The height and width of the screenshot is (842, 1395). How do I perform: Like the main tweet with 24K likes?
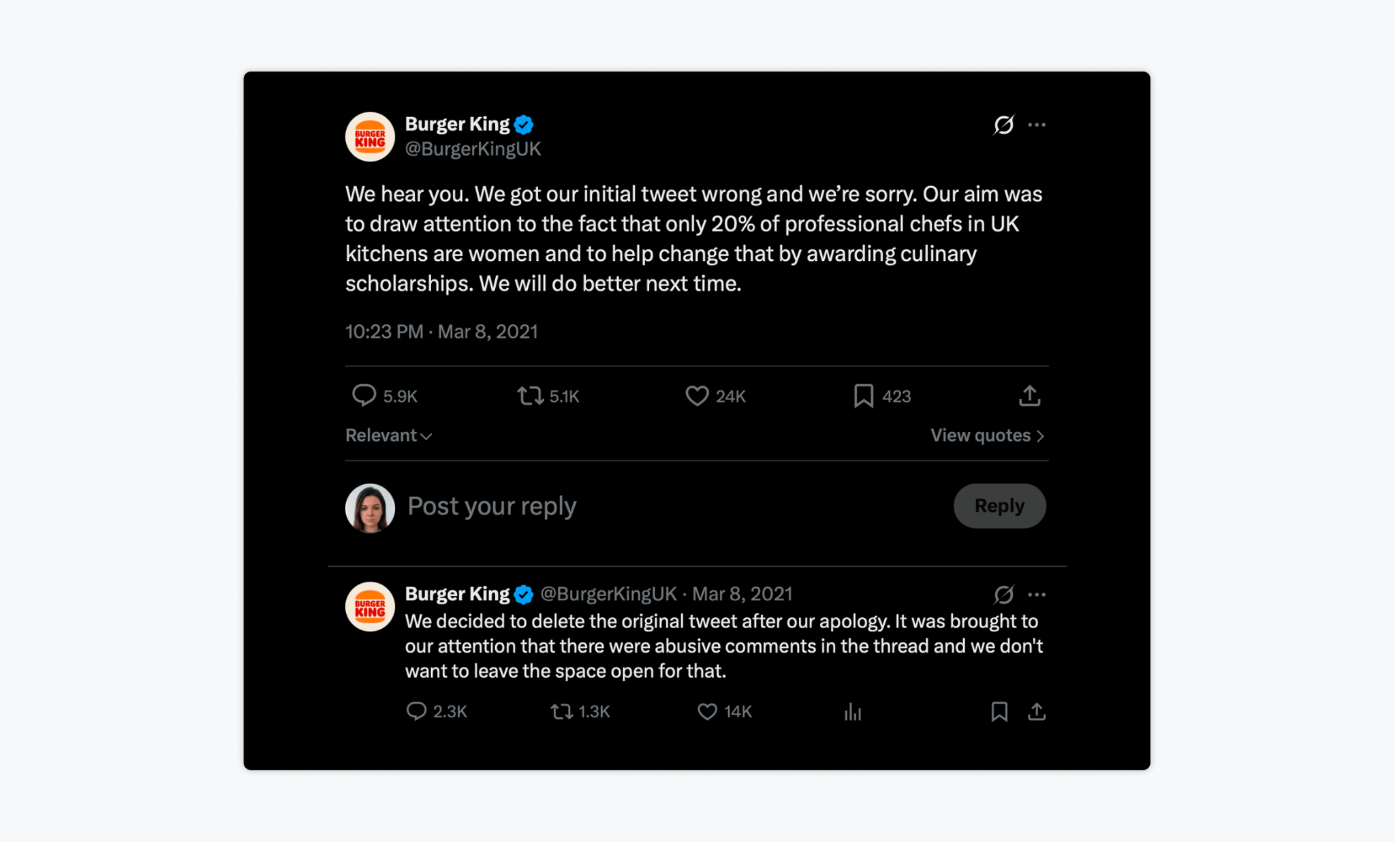coord(697,396)
